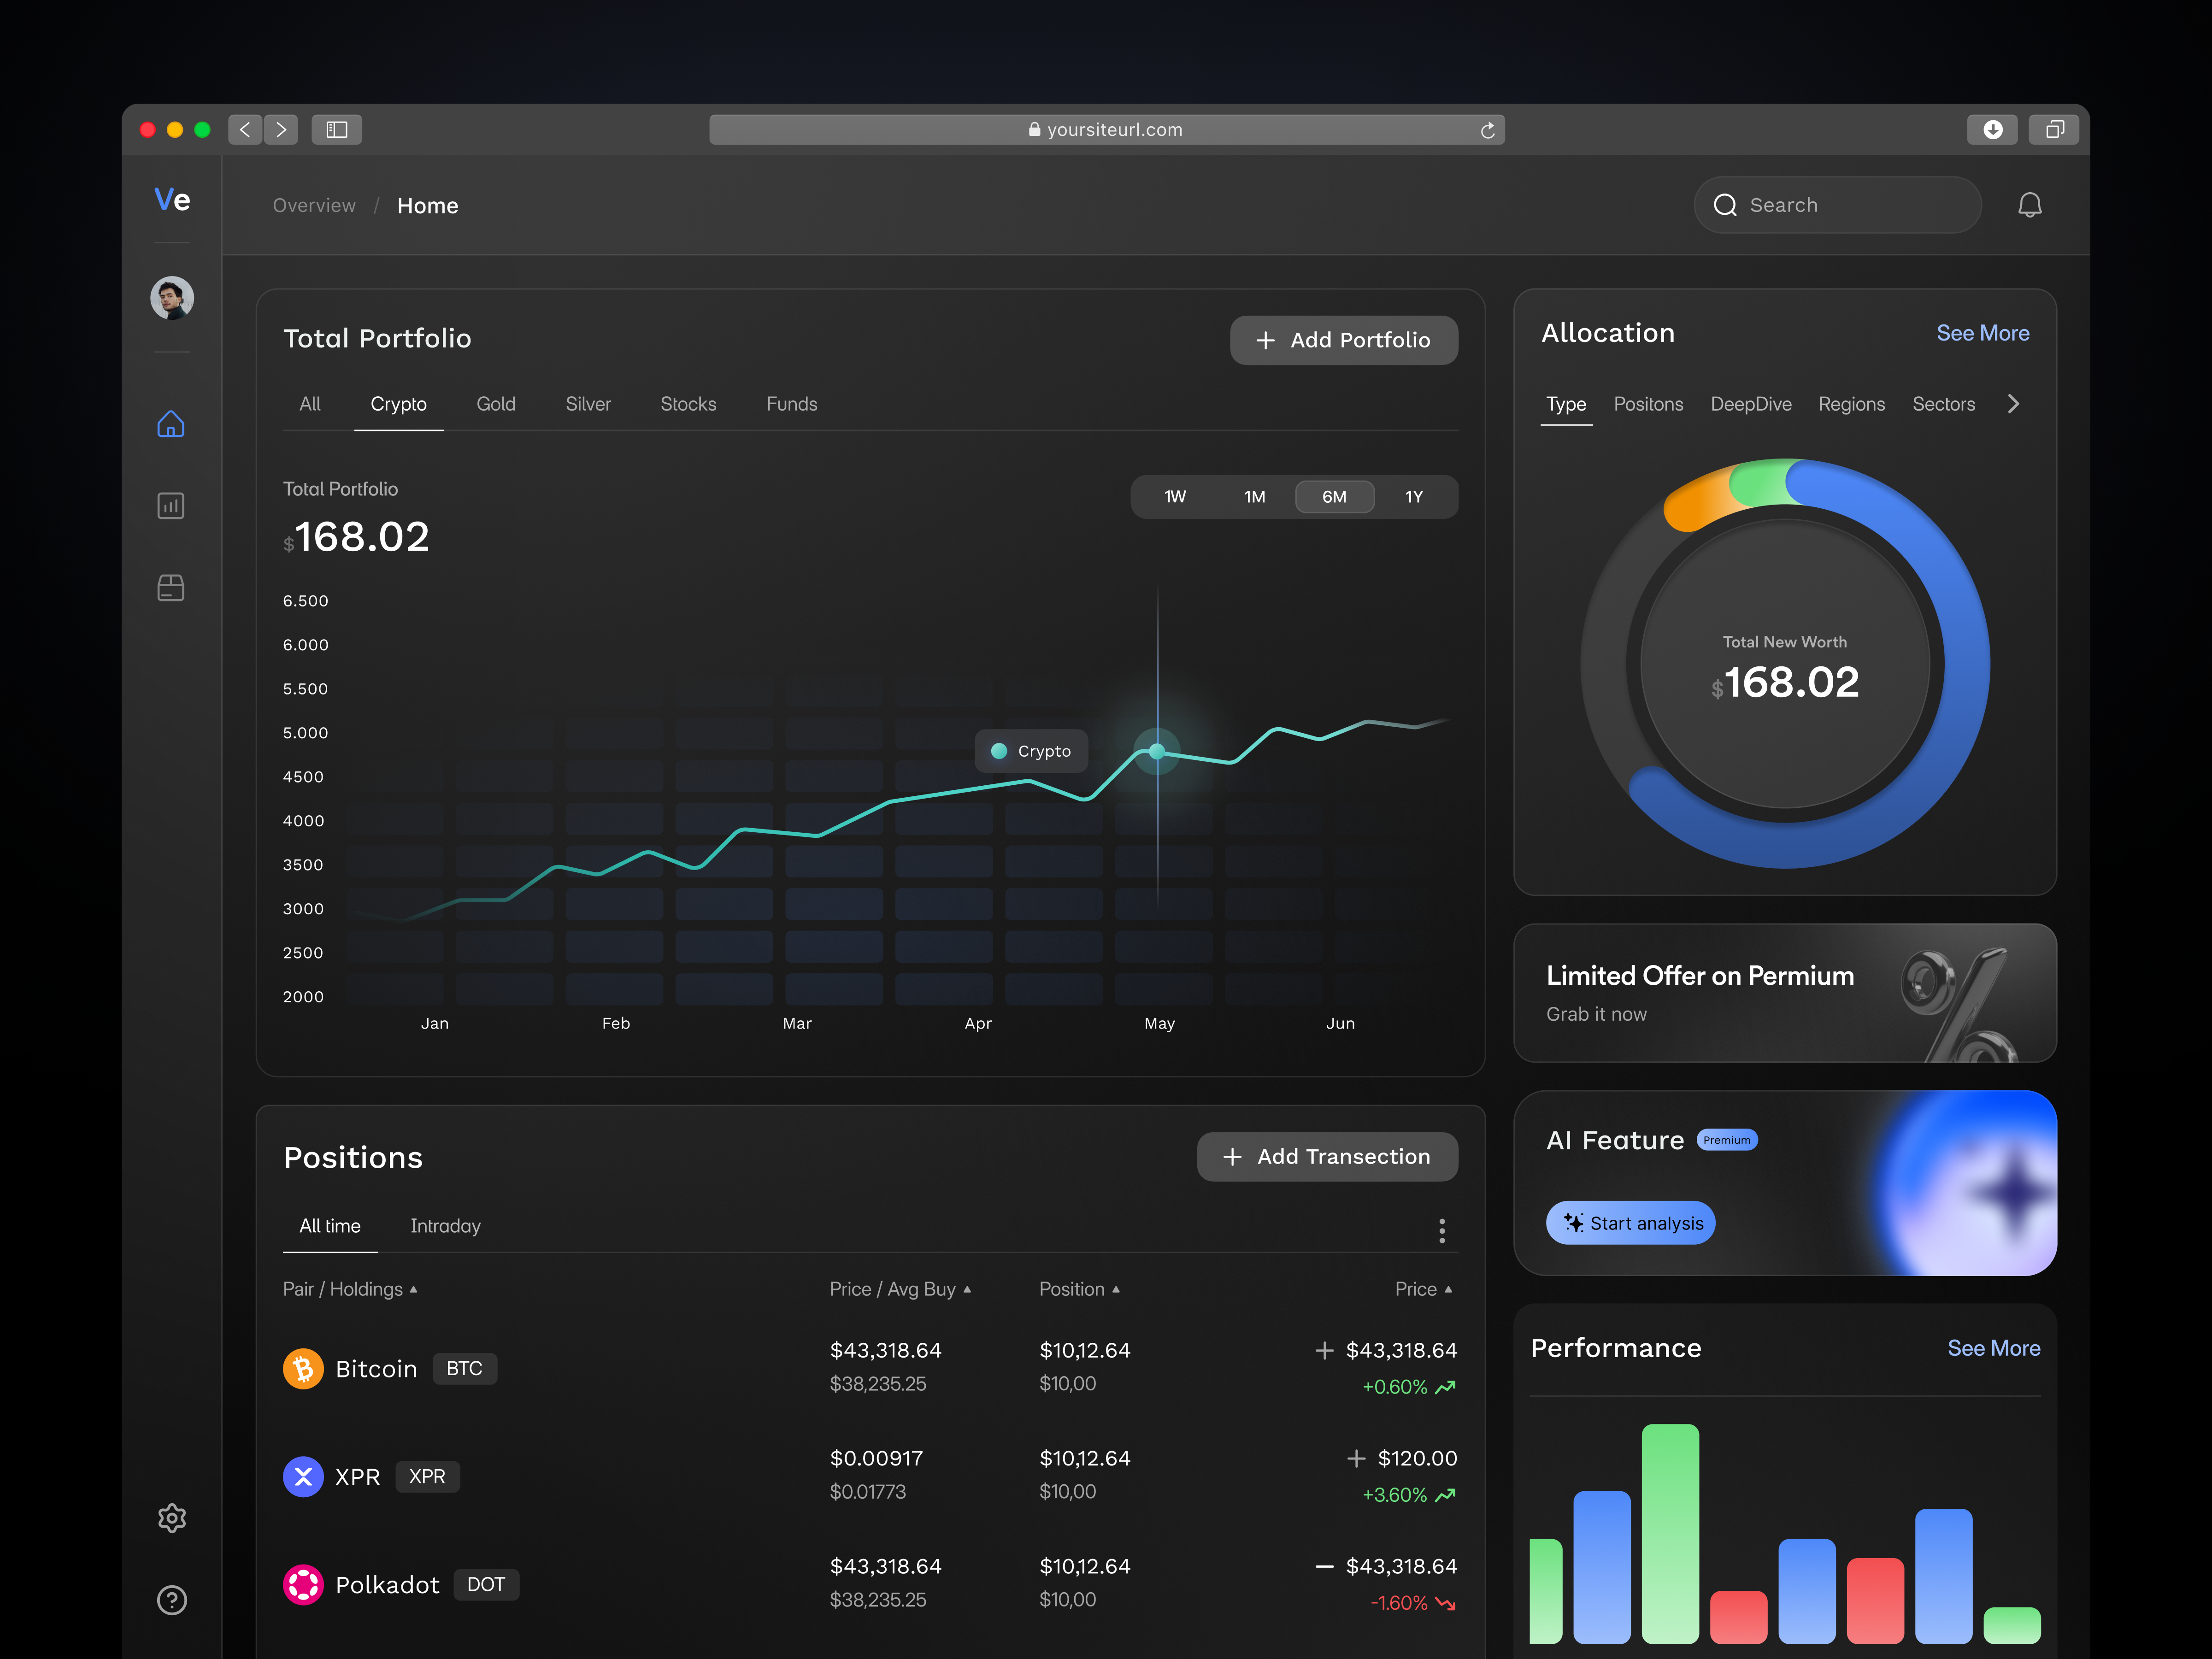2212x1659 pixels.
Task: Open See More next to Performance
Action: point(1994,1348)
